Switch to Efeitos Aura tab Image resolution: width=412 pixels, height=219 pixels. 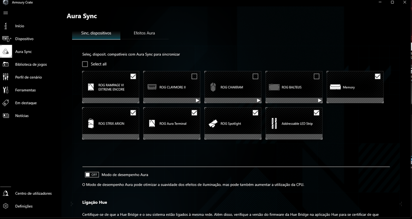coord(144,34)
